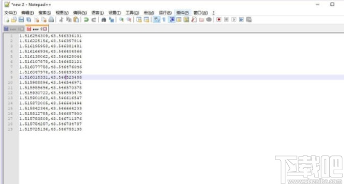Click the Close document toolbar icon
Image resolution: width=344 pixels, height=184 pixels.
coord(36,20)
